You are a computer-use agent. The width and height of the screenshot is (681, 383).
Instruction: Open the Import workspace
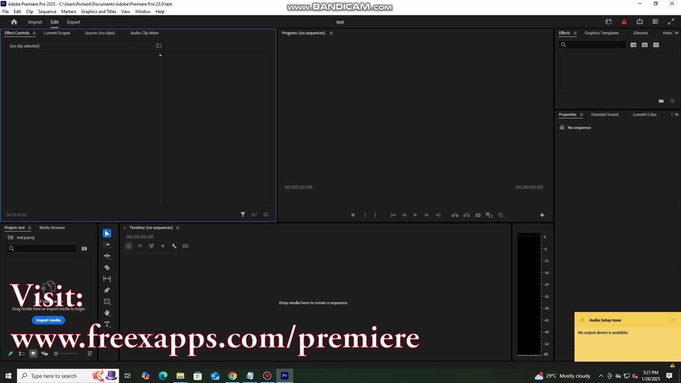pyautogui.click(x=35, y=22)
